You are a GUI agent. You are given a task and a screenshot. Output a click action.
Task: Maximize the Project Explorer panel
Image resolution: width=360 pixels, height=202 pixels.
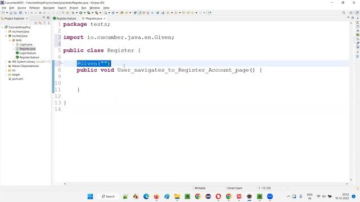click(48, 17)
